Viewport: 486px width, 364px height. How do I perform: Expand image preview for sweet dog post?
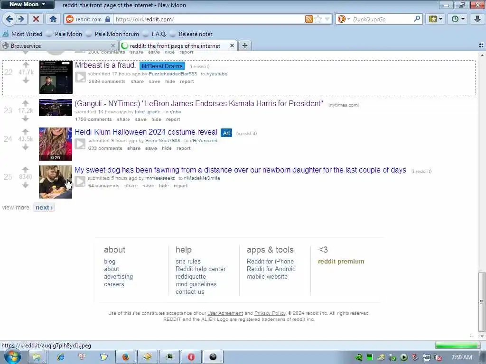click(80, 182)
